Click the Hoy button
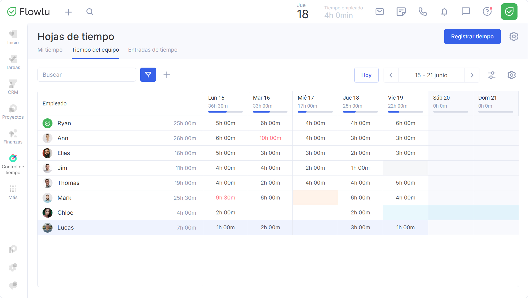Viewport: 528px width, 298px height. pyautogui.click(x=366, y=75)
